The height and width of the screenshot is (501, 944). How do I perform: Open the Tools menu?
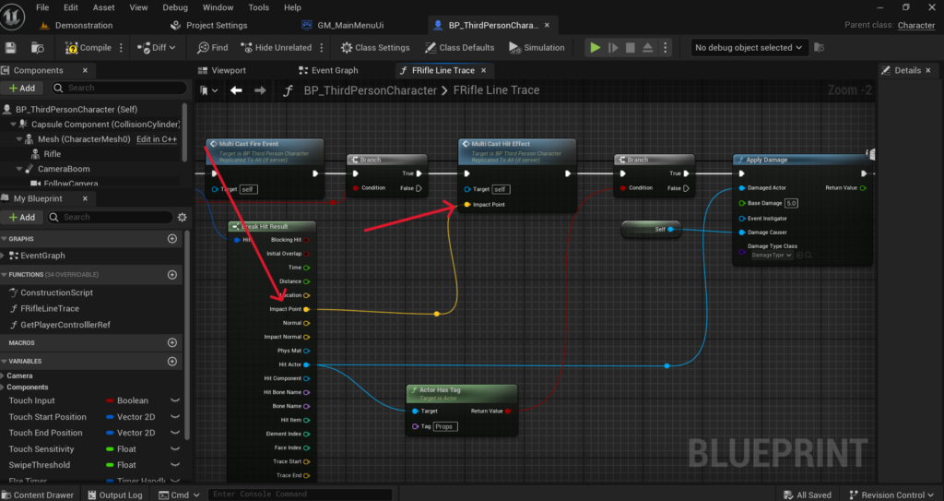259,7
